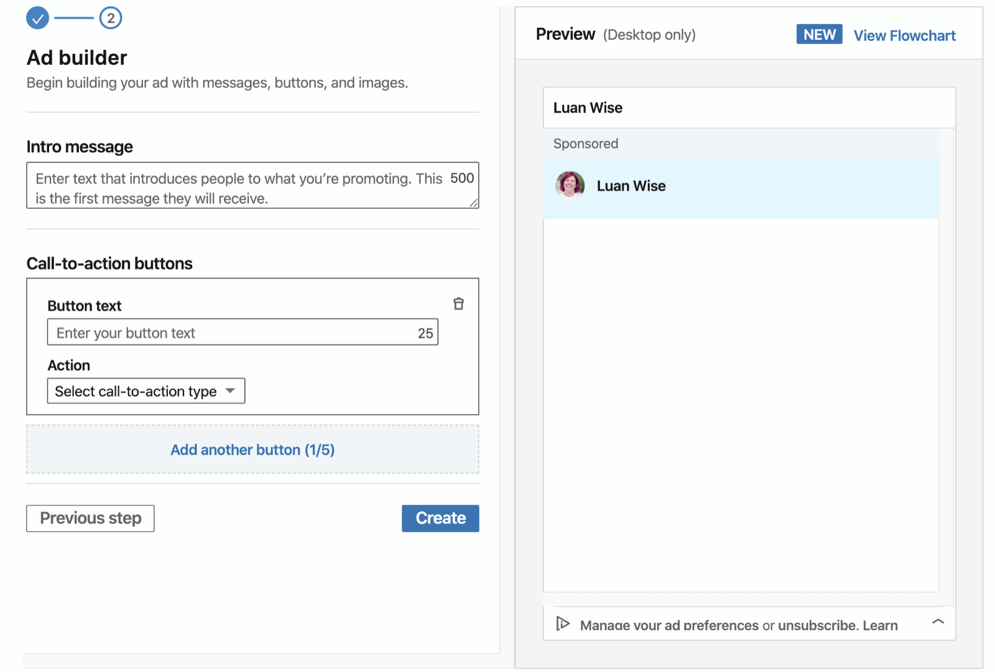
Task: Go back with Previous step button
Action: [90, 518]
